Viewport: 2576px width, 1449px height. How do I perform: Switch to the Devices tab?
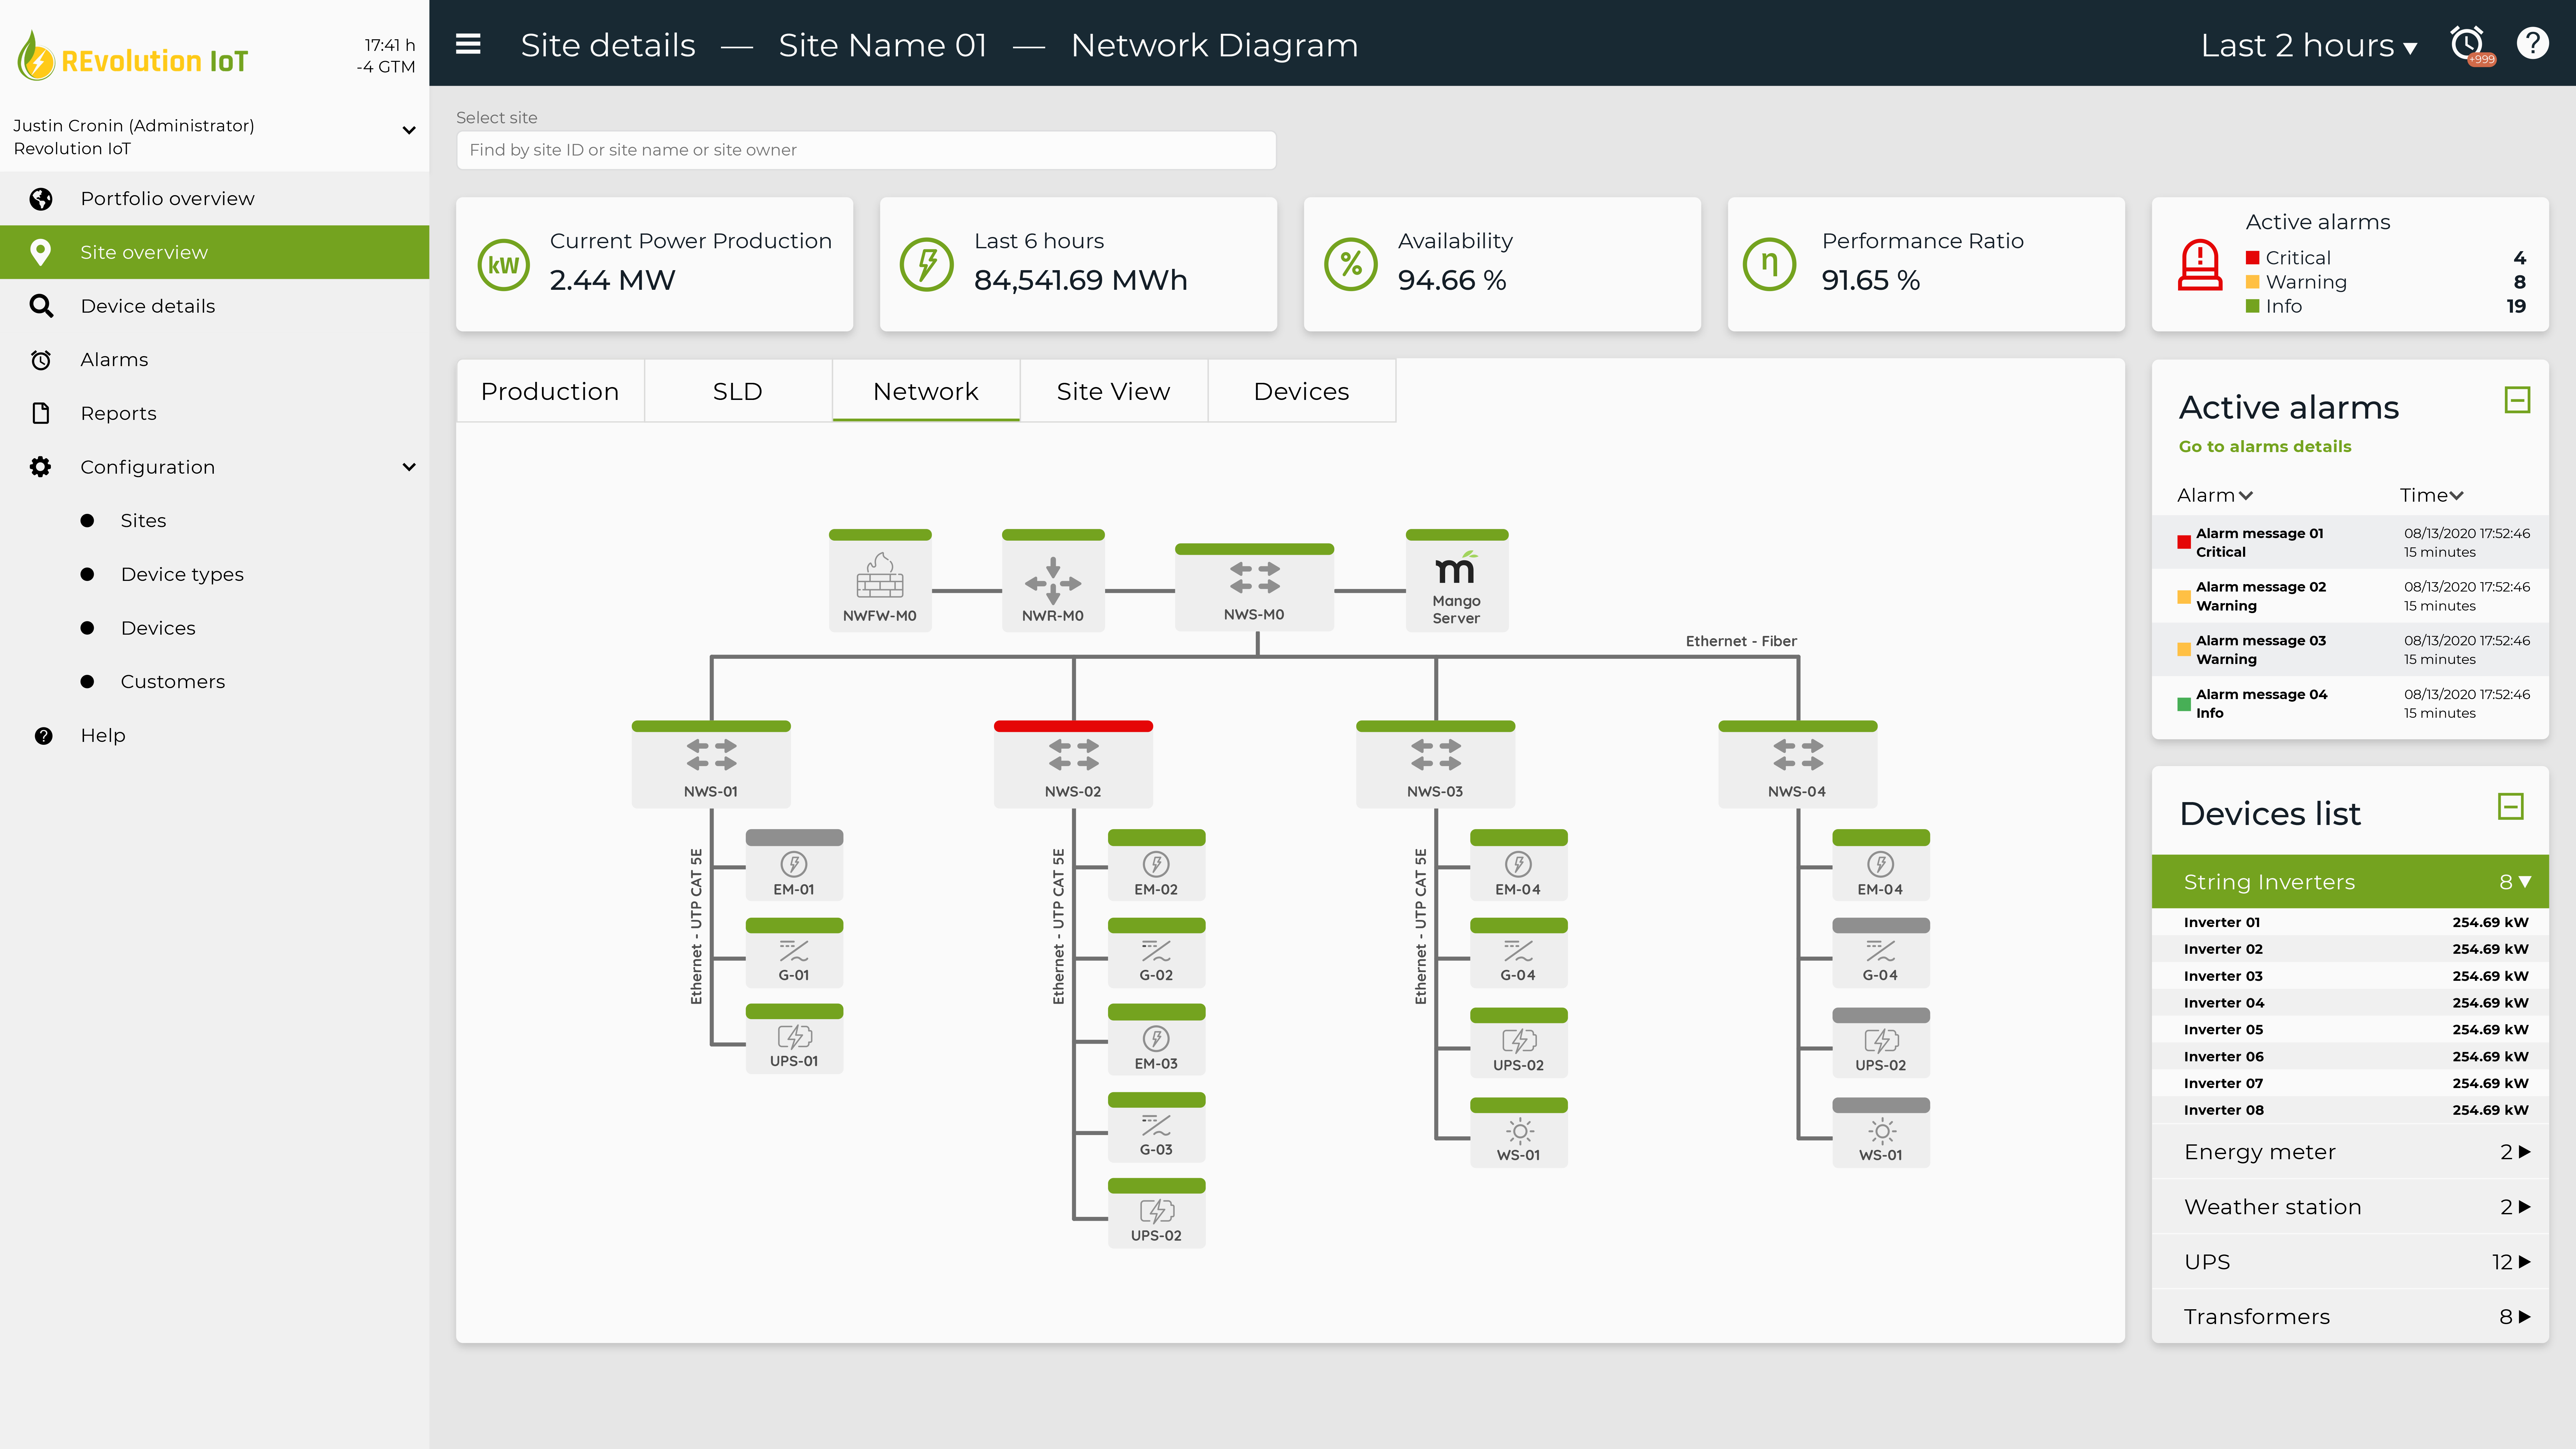coord(1300,391)
